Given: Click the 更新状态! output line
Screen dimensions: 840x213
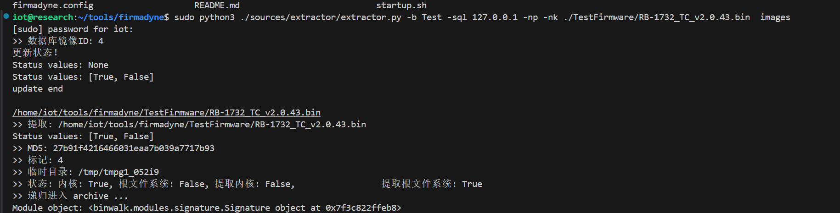Looking at the screenshot, I should (35, 53).
